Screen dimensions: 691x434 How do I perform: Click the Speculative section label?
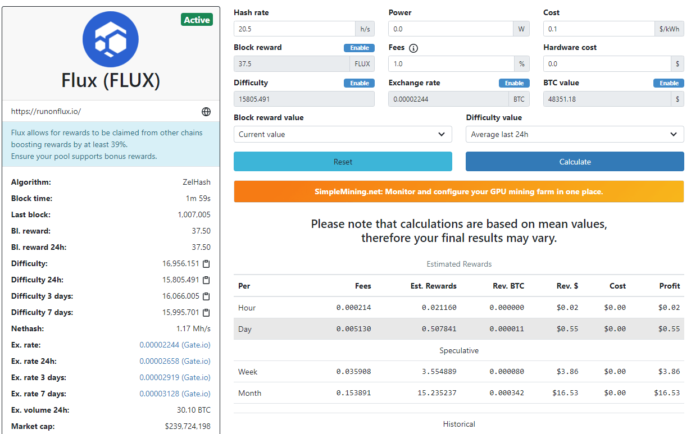coord(459,350)
